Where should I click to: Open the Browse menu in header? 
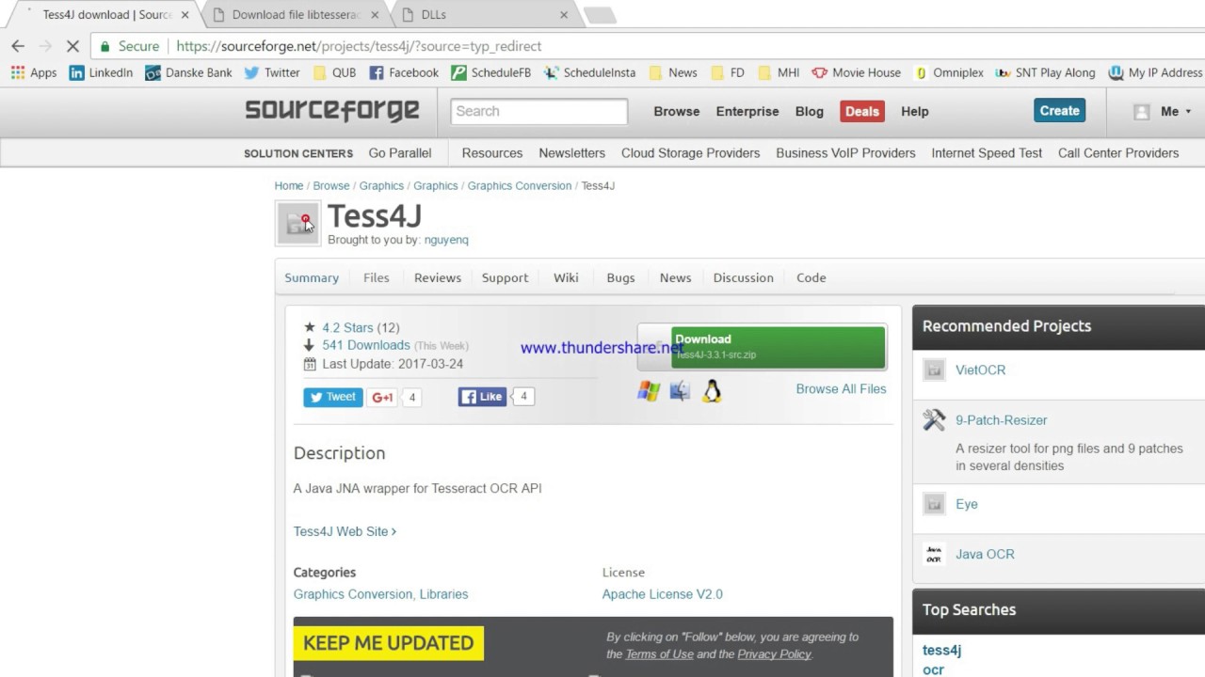click(x=677, y=111)
